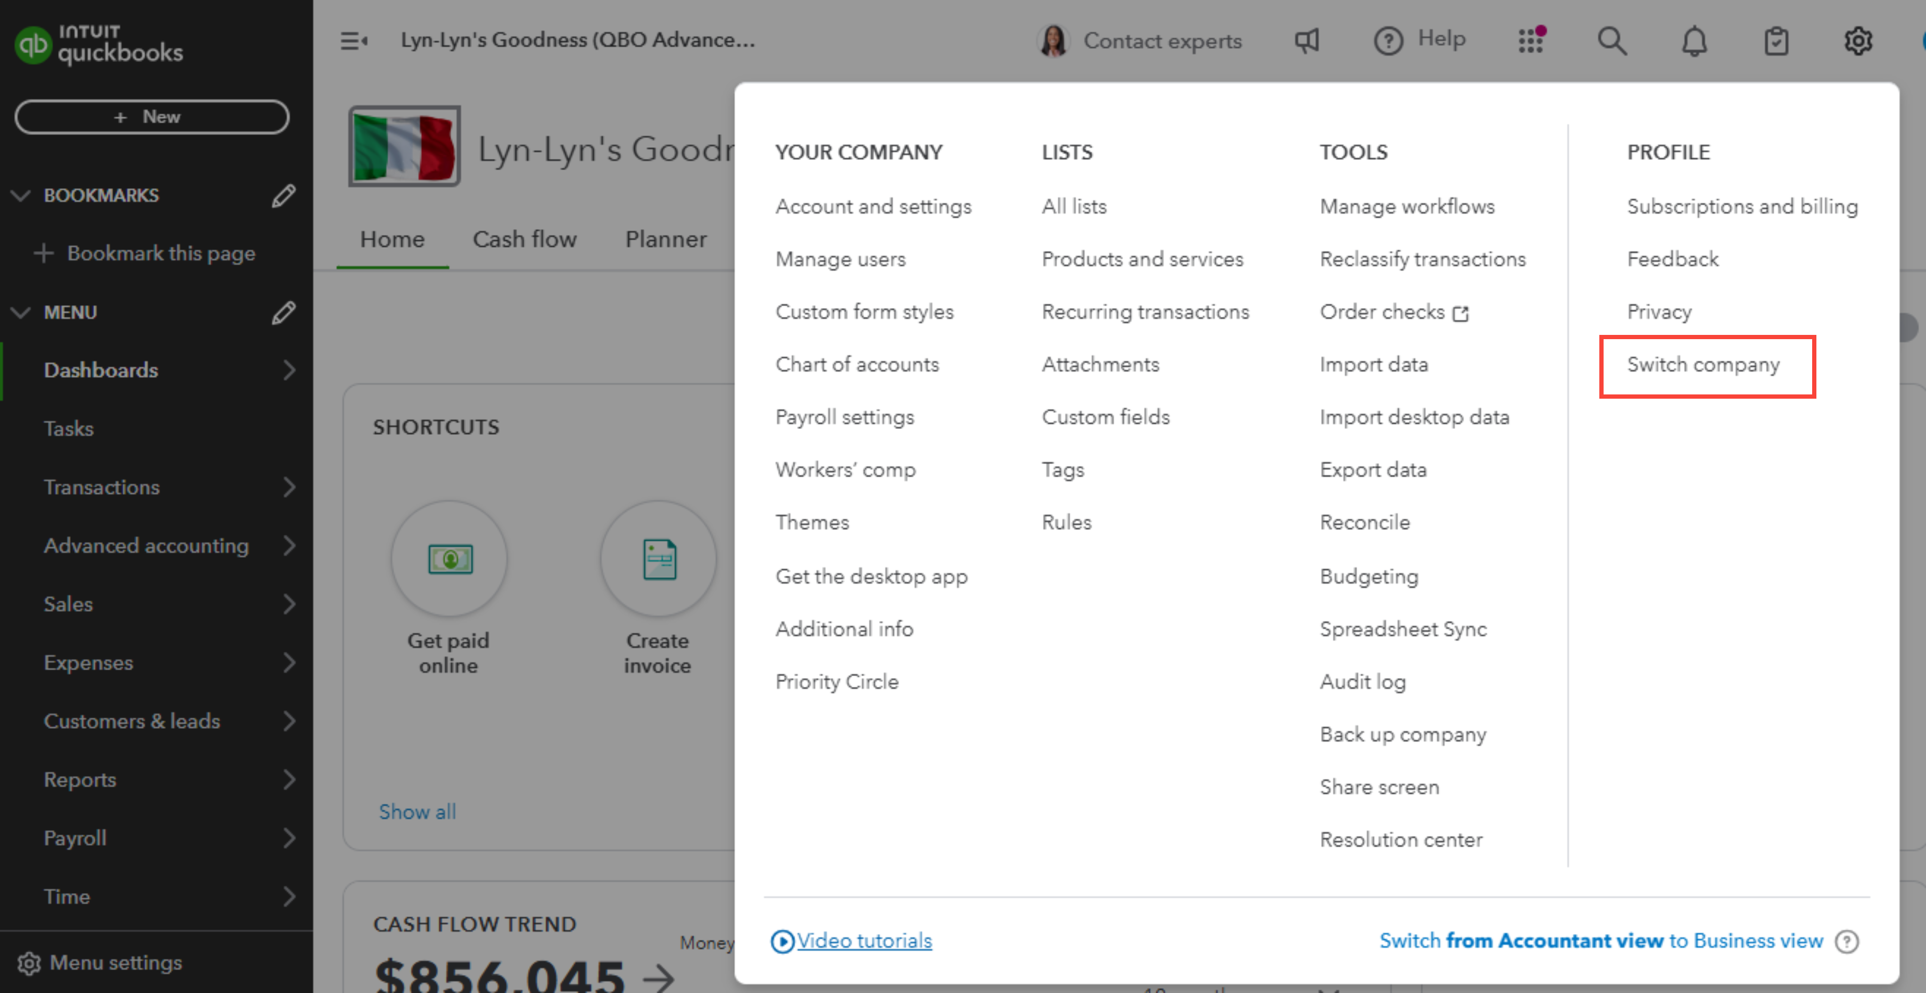Click the Video tutorials play icon

782,941
